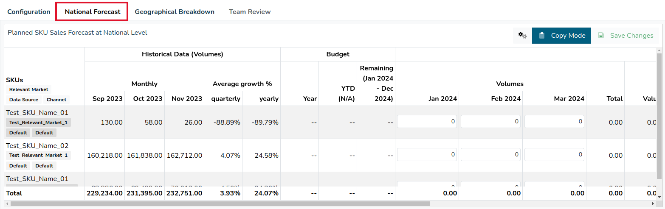Click the horizontal scrollbar thumb
The height and width of the screenshot is (209, 665).
220,203
